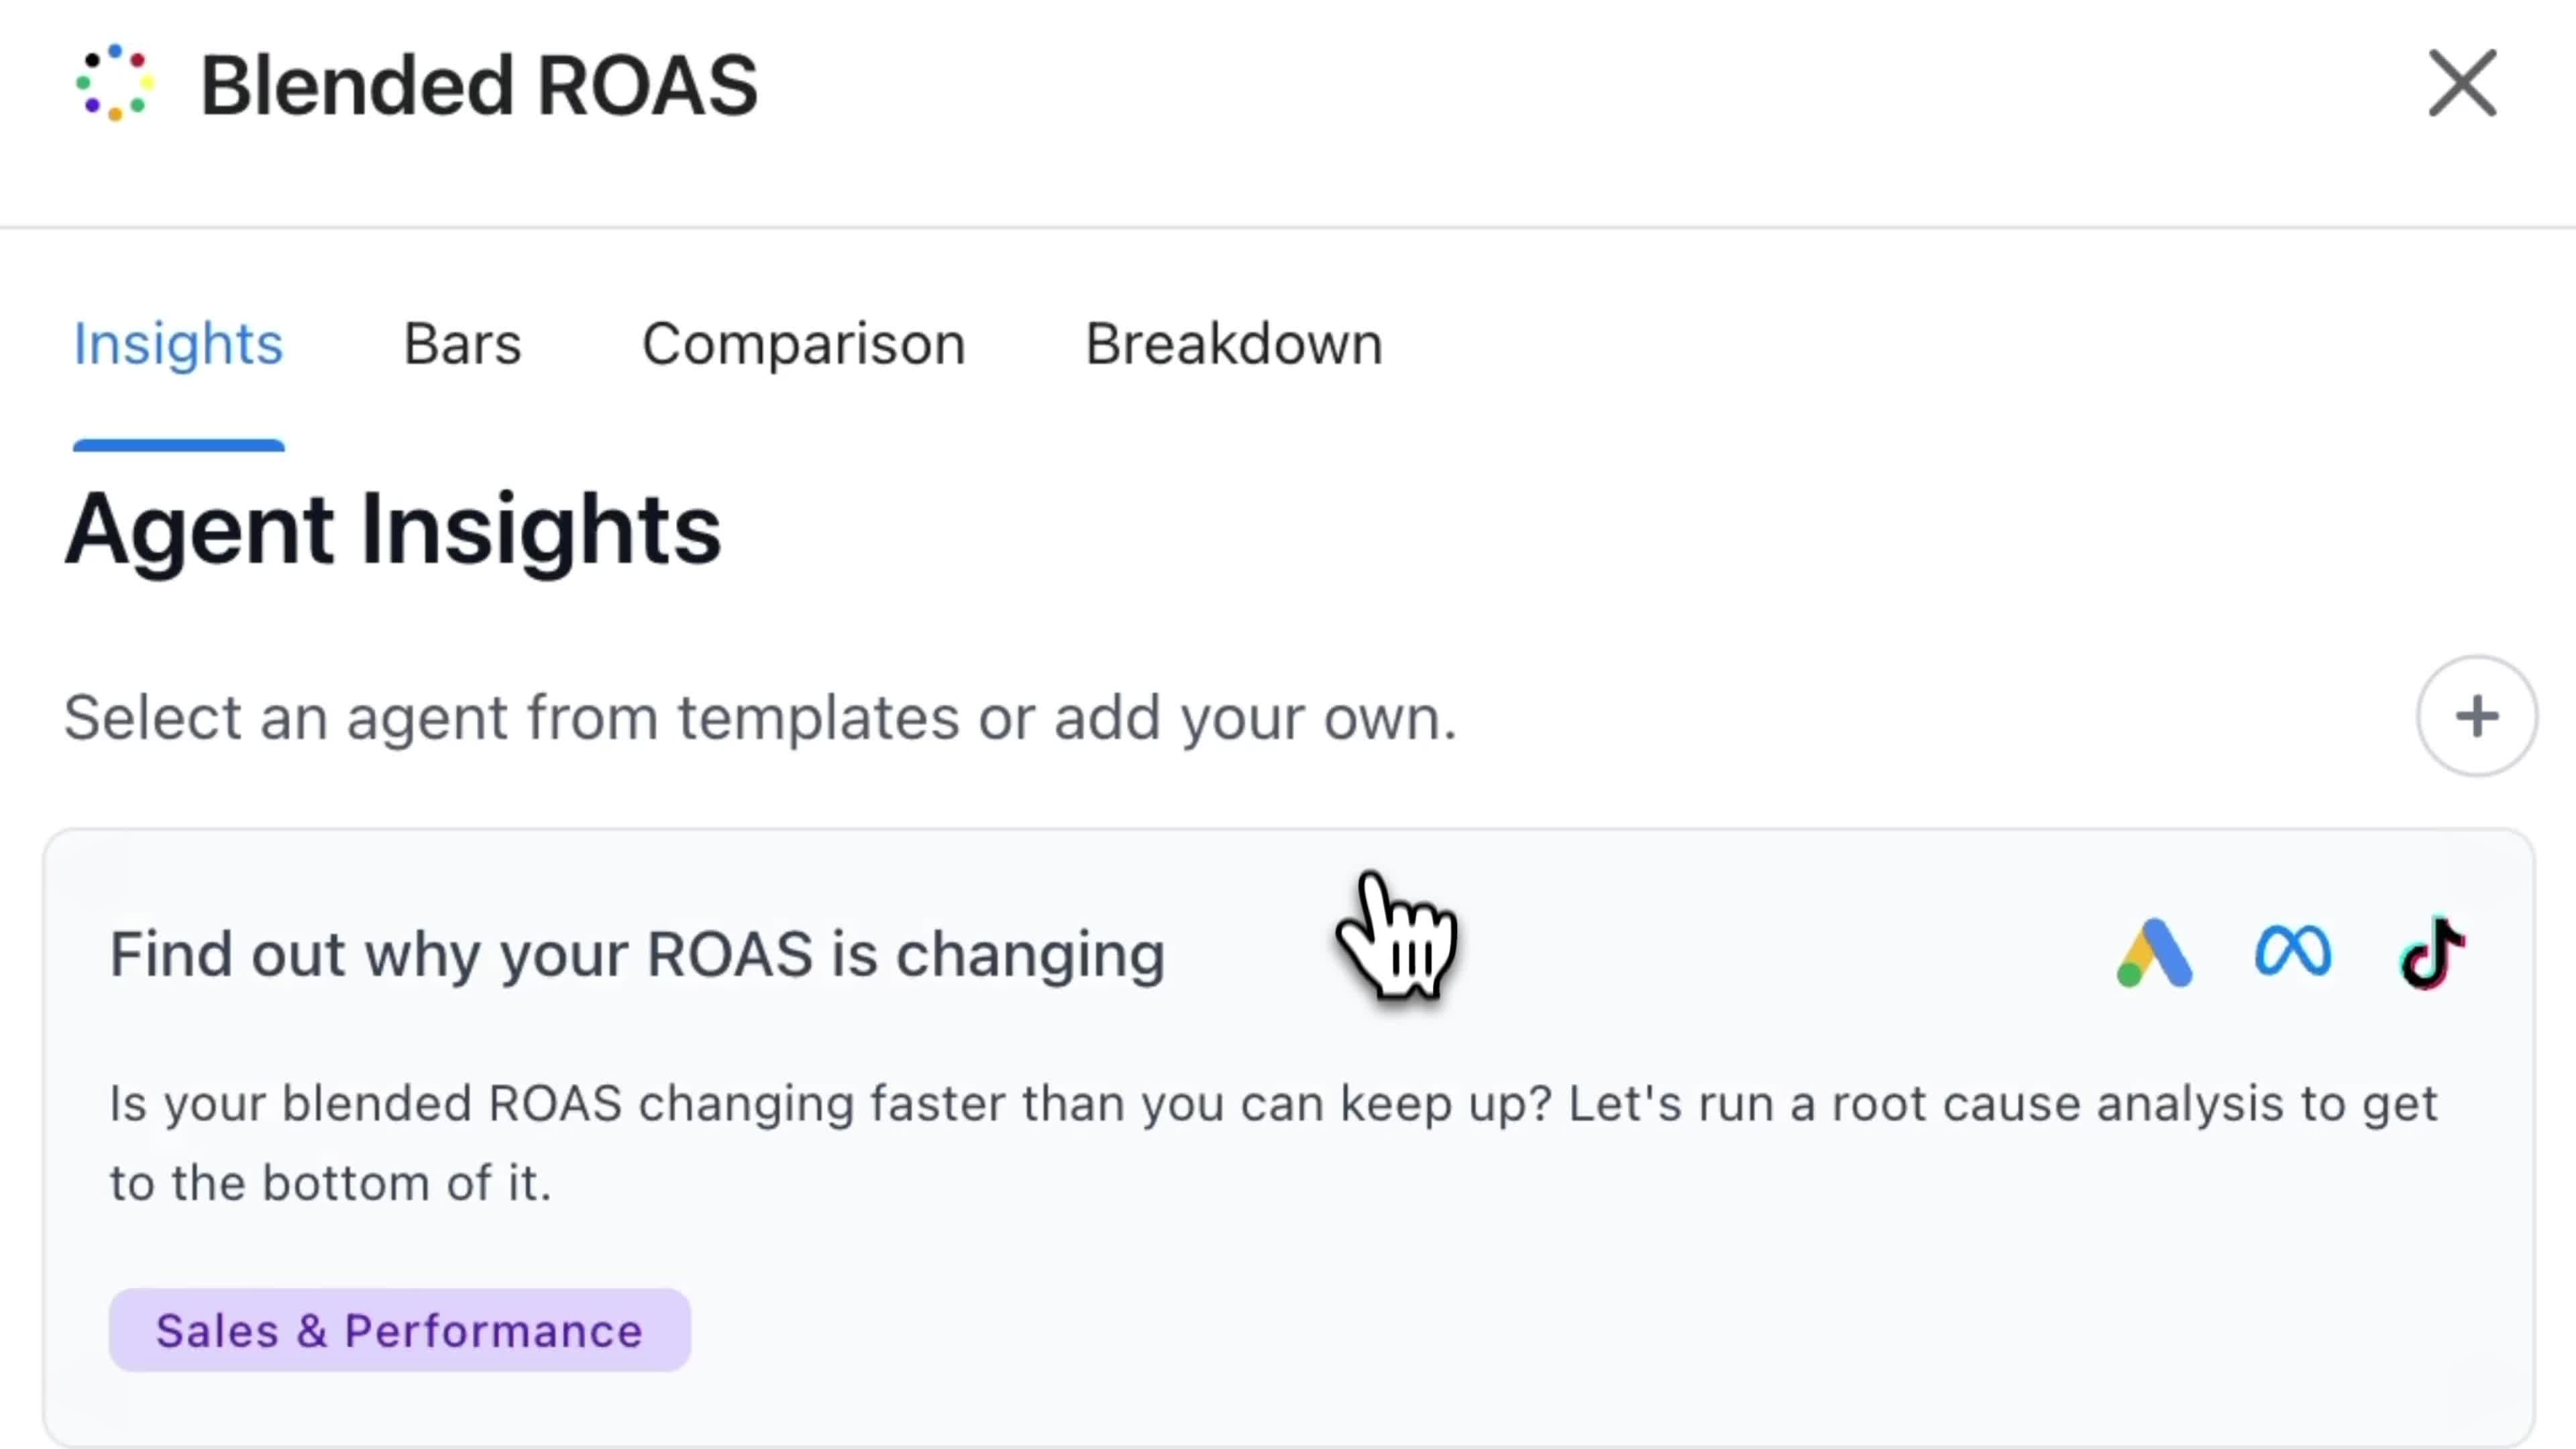2576x1449 pixels.
Task: Click the Blended ROAS panel title
Action: pyautogui.click(x=479, y=85)
